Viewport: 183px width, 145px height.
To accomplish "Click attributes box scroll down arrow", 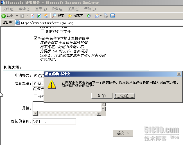I will pyautogui.click(x=103, y=109).
